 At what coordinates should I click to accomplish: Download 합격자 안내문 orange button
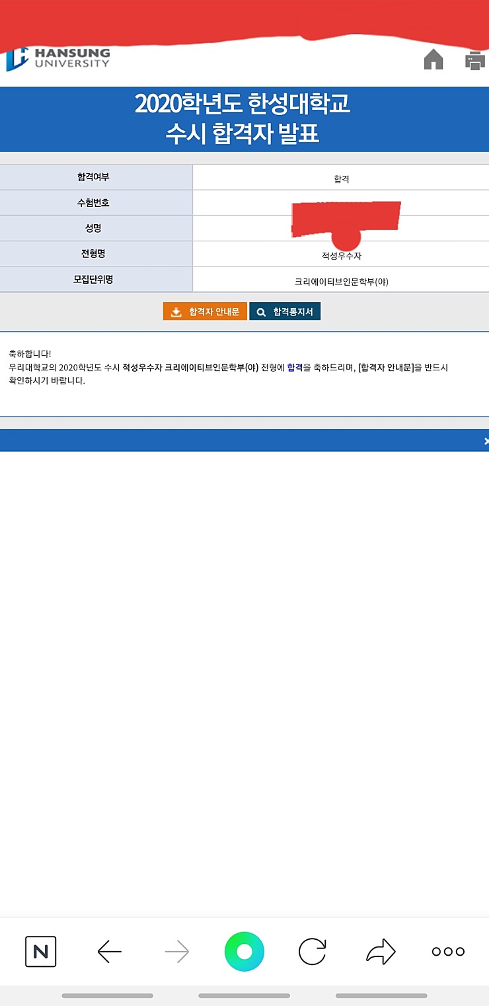tap(205, 312)
